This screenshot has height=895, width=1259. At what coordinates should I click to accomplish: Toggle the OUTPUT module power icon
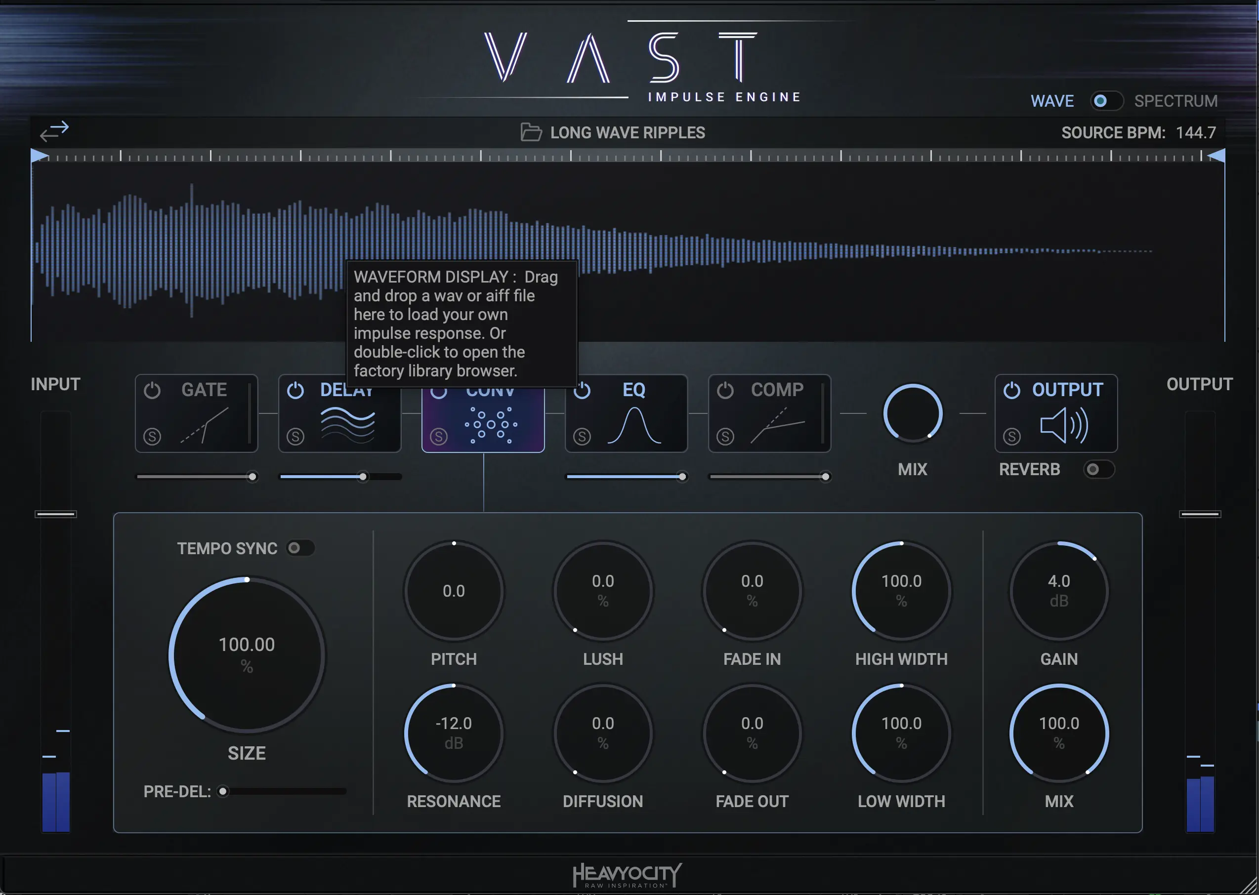(1012, 390)
